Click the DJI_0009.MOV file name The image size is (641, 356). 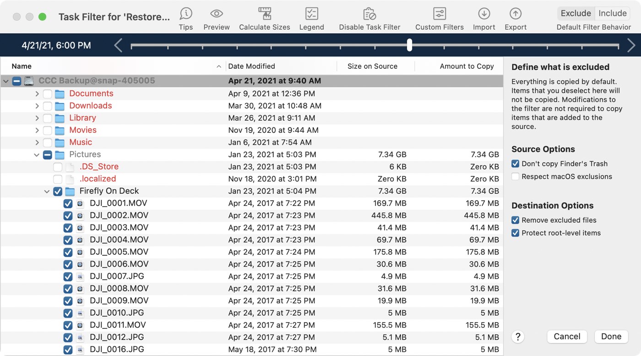click(x=119, y=301)
